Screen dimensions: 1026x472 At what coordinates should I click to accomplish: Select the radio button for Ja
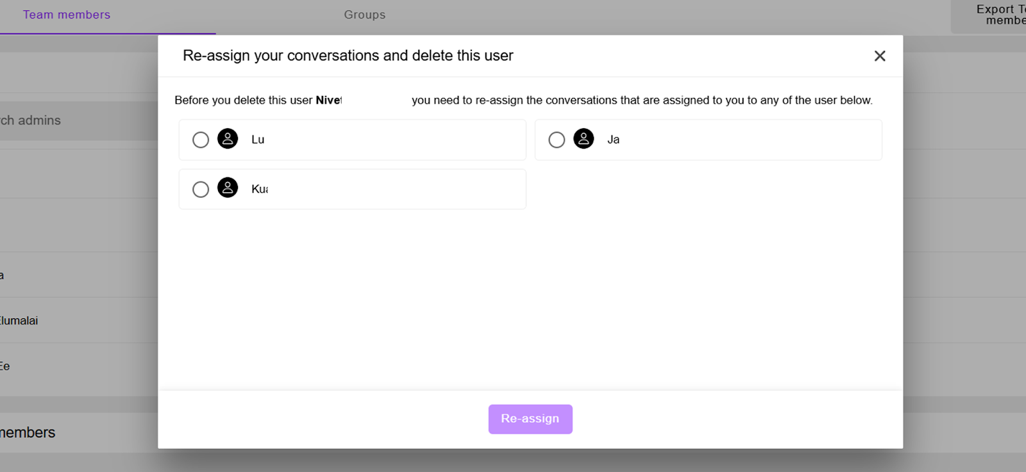pos(557,140)
